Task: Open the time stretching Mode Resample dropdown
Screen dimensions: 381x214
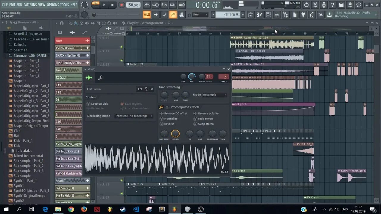Action: (x=214, y=95)
